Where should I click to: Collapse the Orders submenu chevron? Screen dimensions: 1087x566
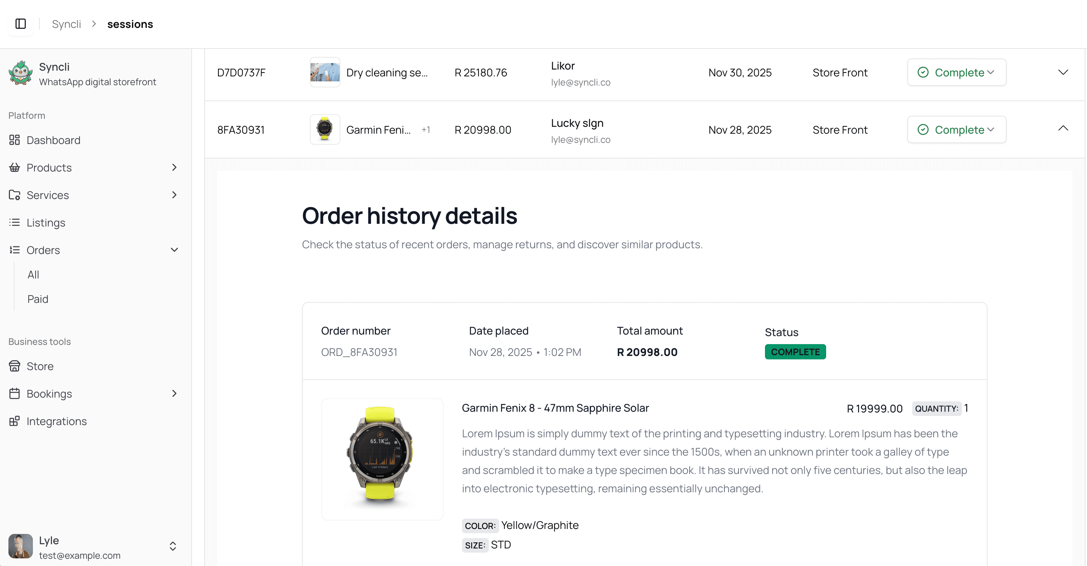[x=174, y=250]
